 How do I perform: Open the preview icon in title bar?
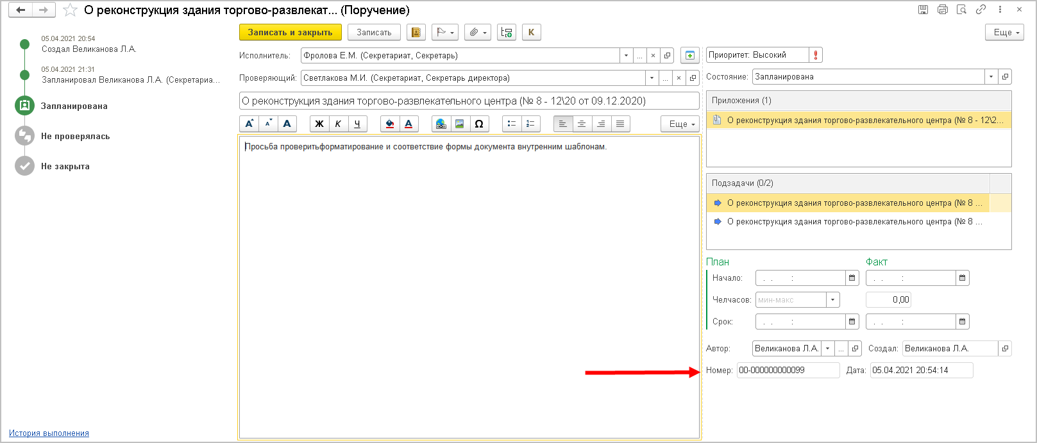[x=961, y=10]
